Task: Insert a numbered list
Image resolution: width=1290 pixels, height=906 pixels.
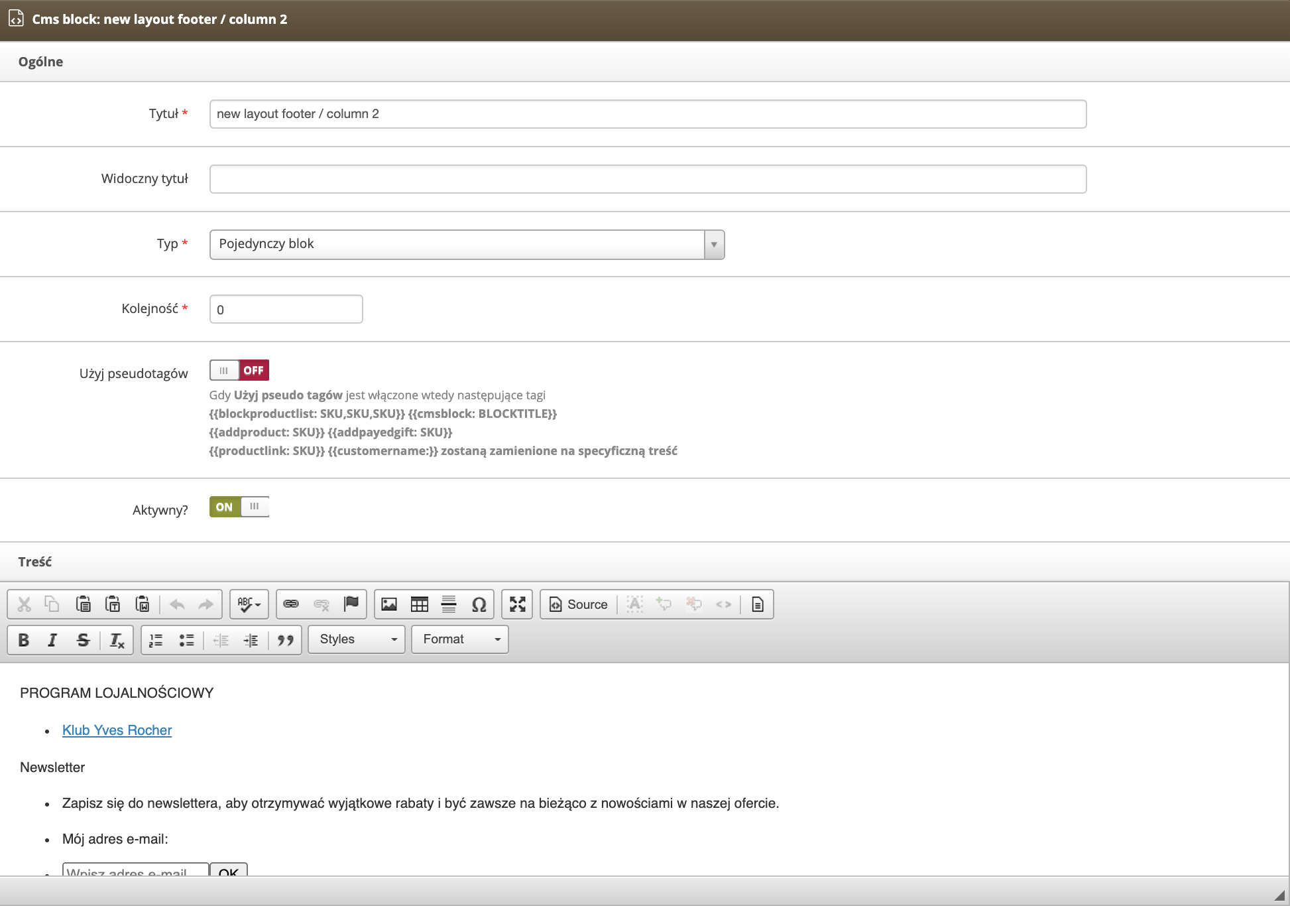Action: pyautogui.click(x=156, y=640)
